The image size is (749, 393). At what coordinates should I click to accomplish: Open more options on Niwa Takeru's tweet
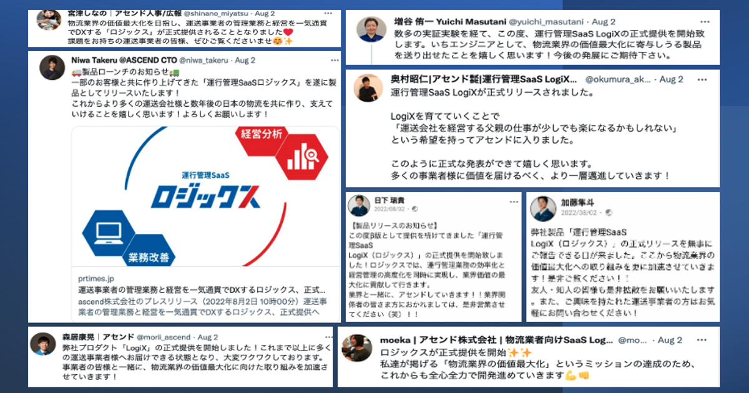[x=335, y=60]
